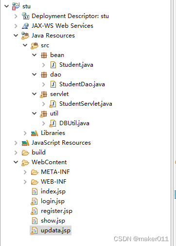Image resolution: width=176 pixels, height=246 pixels.
Task: Expand the WEB-INF folder
Action: point(25,182)
